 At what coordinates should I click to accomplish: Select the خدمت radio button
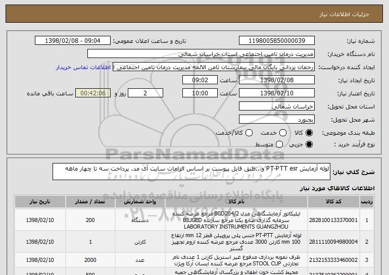click(x=283, y=133)
